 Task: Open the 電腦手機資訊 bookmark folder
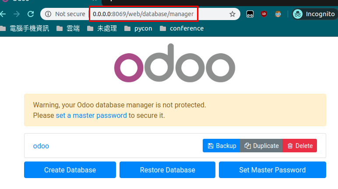pyautogui.click(x=25, y=28)
